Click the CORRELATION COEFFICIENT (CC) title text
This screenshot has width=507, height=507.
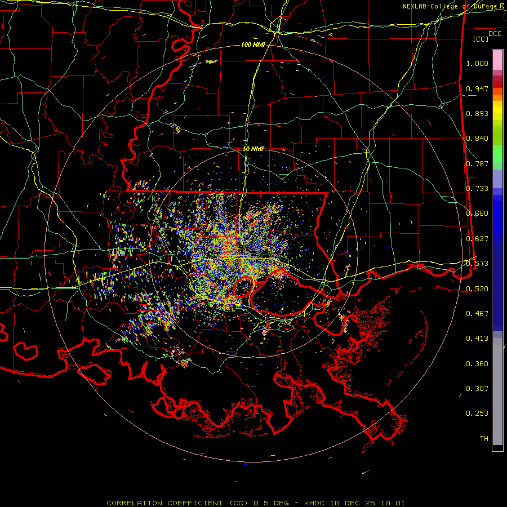pos(178,503)
